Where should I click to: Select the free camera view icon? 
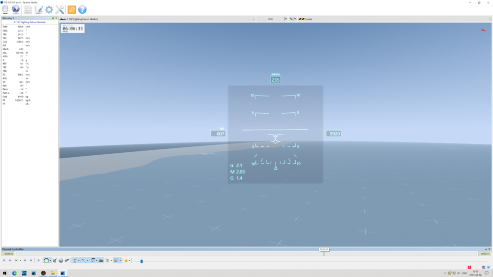tap(67, 260)
